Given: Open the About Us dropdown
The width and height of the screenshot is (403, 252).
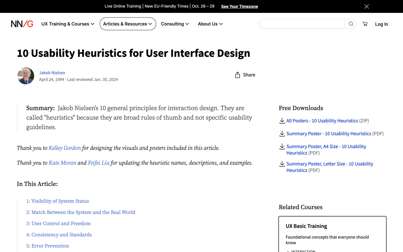Looking at the screenshot, I should pyautogui.click(x=210, y=24).
